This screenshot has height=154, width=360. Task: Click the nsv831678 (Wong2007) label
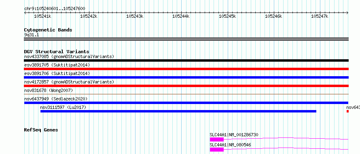pyautogui.click(x=49, y=90)
